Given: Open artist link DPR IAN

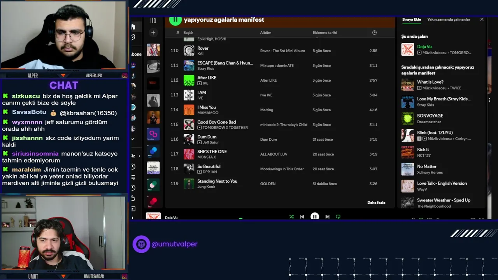Looking at the screenshot, I should coord(210,172).
